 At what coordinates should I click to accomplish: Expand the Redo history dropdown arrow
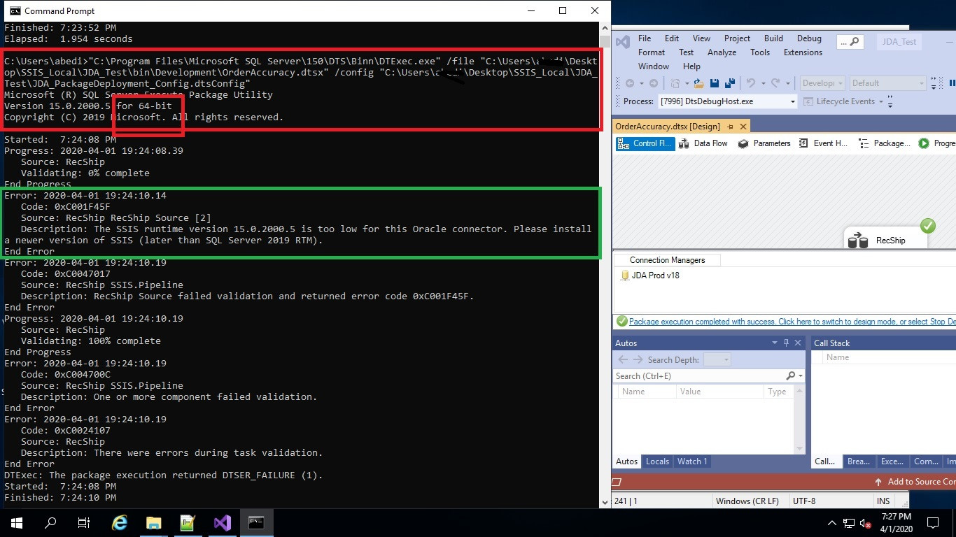tap(787, 83)
